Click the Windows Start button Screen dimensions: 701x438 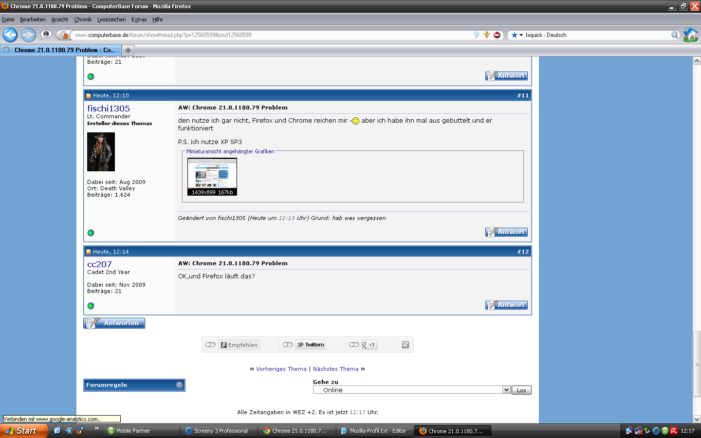tap(24, 431)
